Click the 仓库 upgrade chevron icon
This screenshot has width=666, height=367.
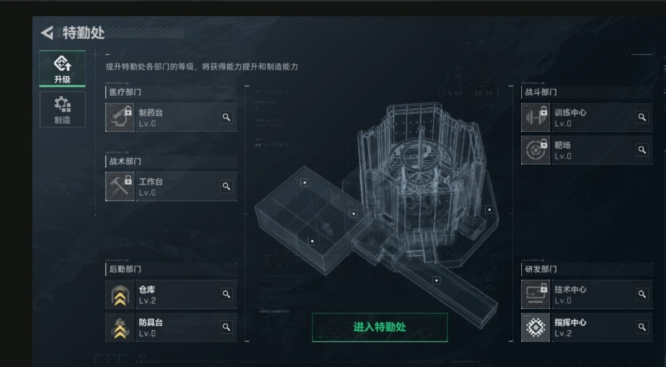coord(120,295)
